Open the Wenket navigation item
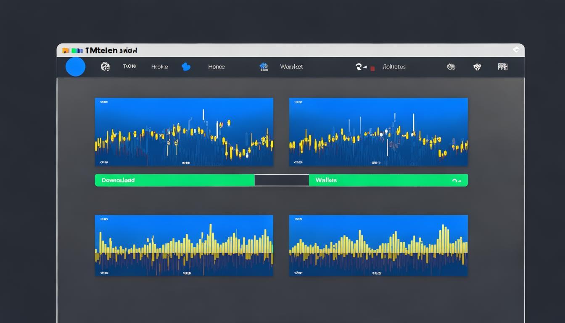This screenshot has height=323, width=565. coord(291,66)
